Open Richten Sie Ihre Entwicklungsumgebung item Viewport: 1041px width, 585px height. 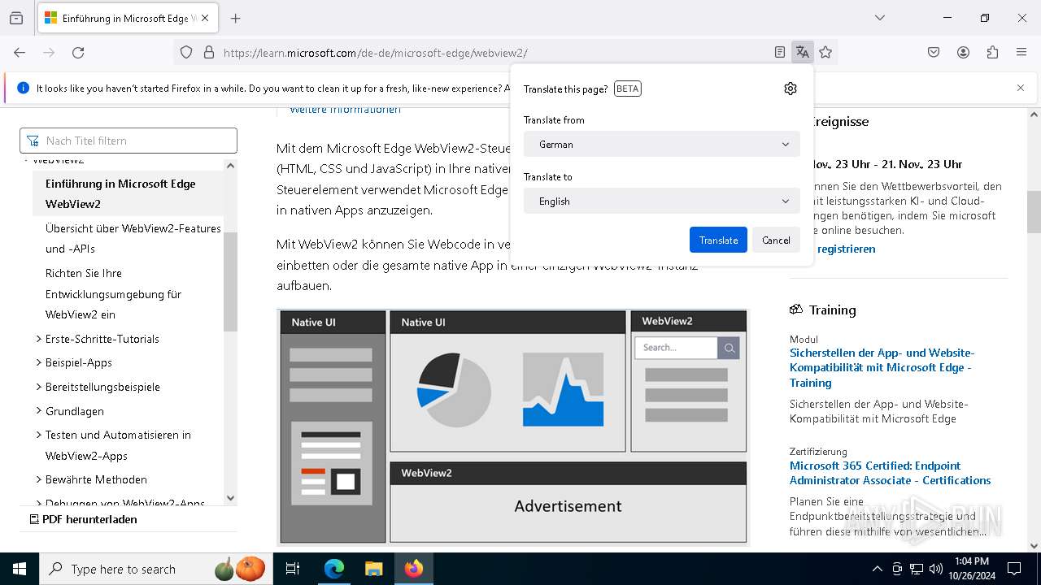pos(114,293)
